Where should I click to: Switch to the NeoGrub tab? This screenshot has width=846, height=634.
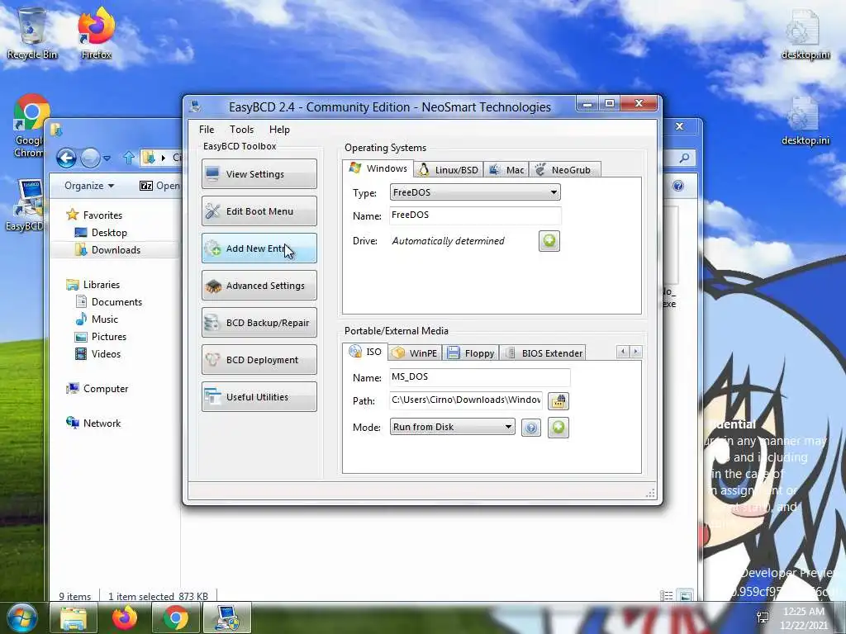coord(564,170)
